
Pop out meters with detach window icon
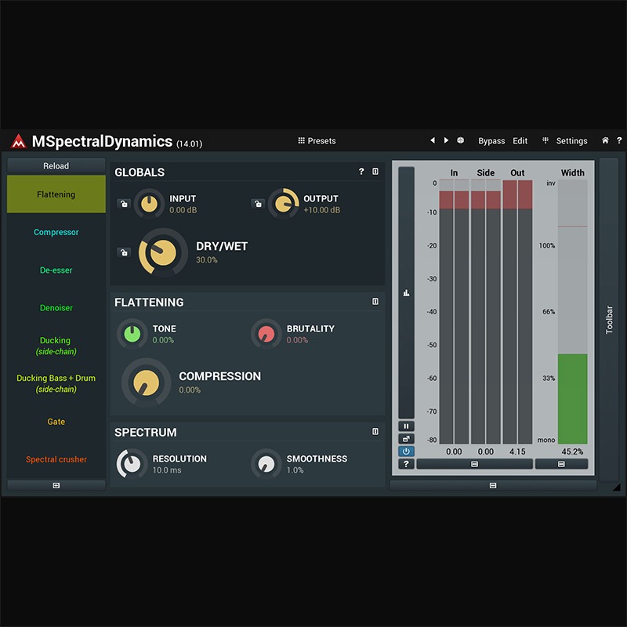[x=406, y=439]
